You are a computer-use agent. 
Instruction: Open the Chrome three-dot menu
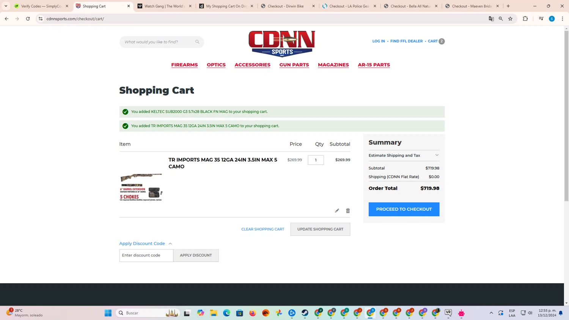click(563, 19)
